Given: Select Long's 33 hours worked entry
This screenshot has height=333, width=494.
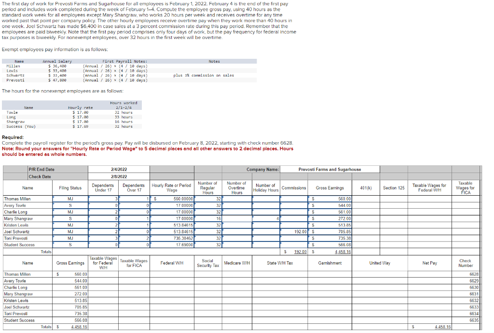Looking at the screenshot, I should [123, 117].
